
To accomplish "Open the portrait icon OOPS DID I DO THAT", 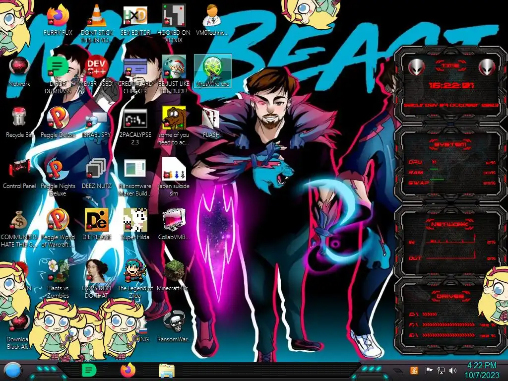I will coord(96,271).
